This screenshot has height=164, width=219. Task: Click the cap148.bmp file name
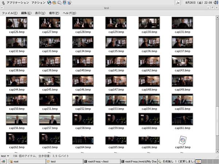point(149,90)
